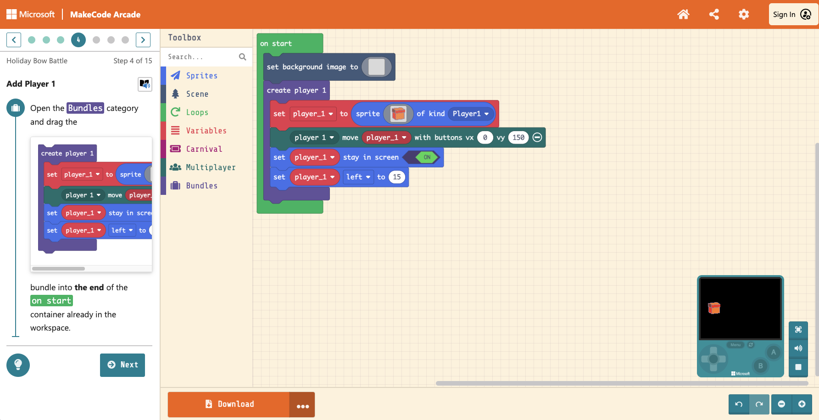
Task: Jump to tutorial step 1 dot
Action: tap(32, 40)
